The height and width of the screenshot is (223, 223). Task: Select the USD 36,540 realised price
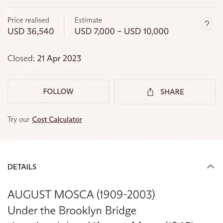31,31
